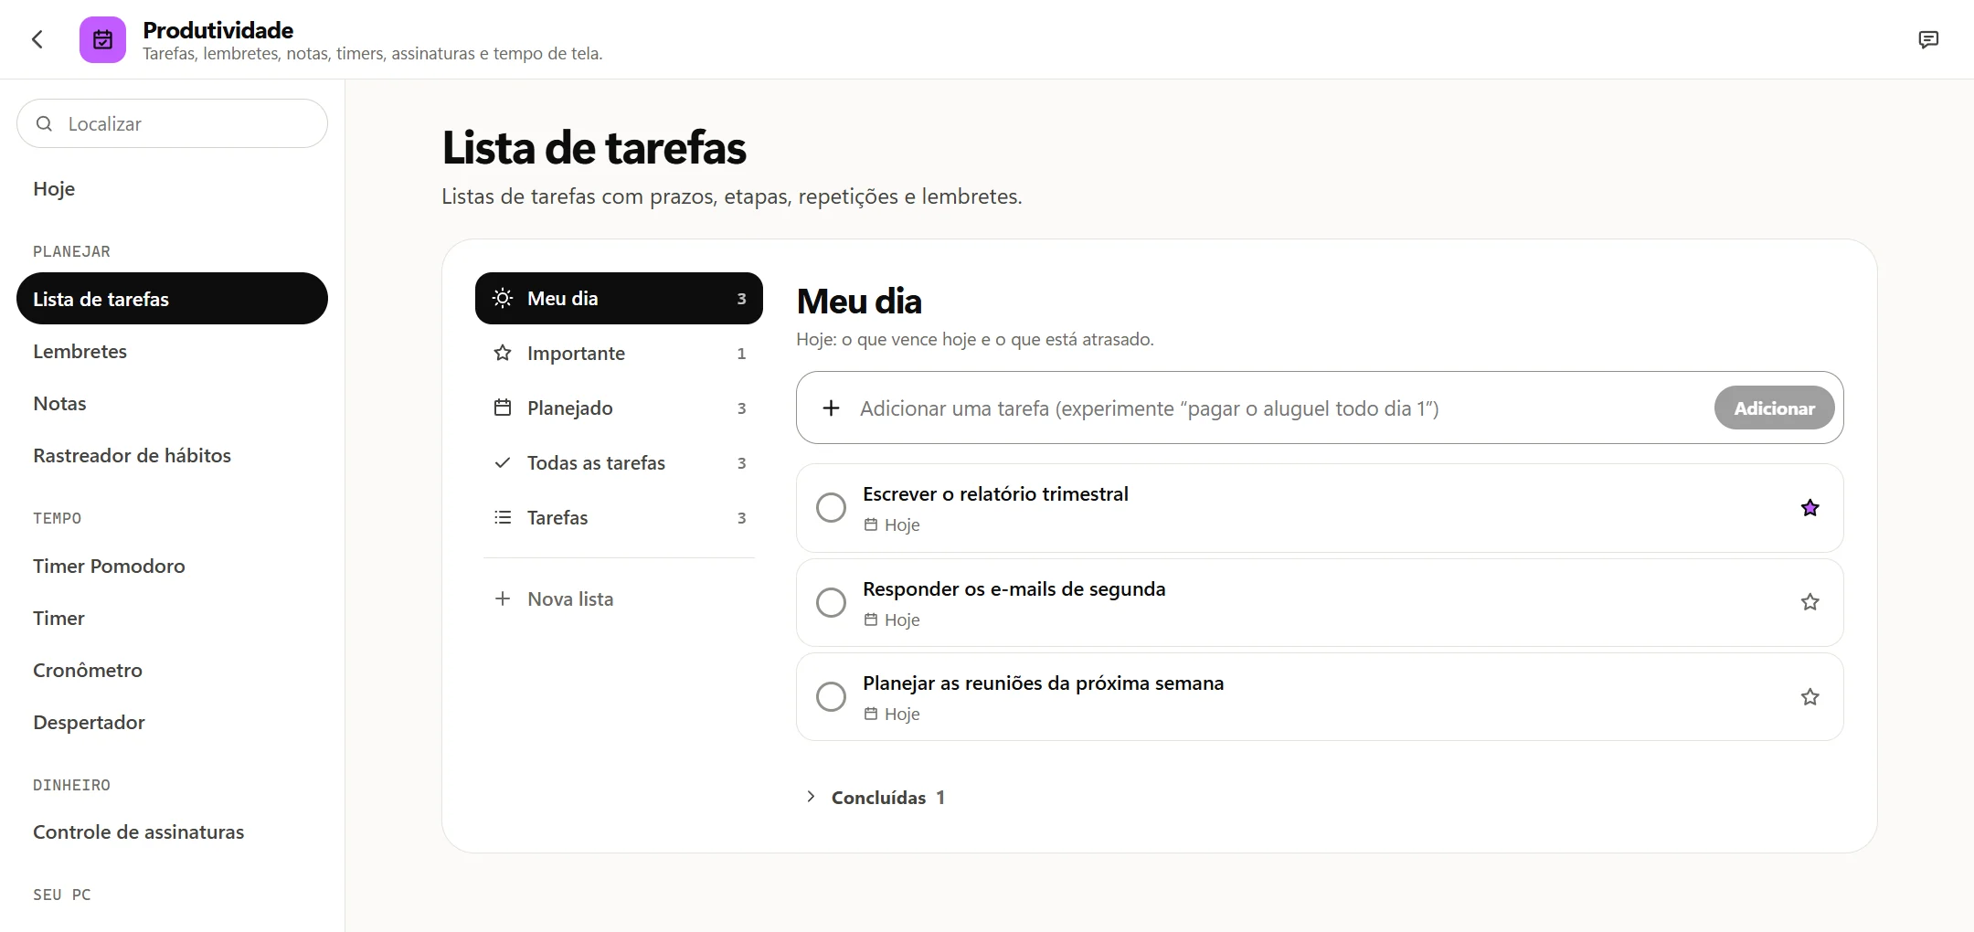Focus the Localizar search field
1974x932 pixels.
172,123
